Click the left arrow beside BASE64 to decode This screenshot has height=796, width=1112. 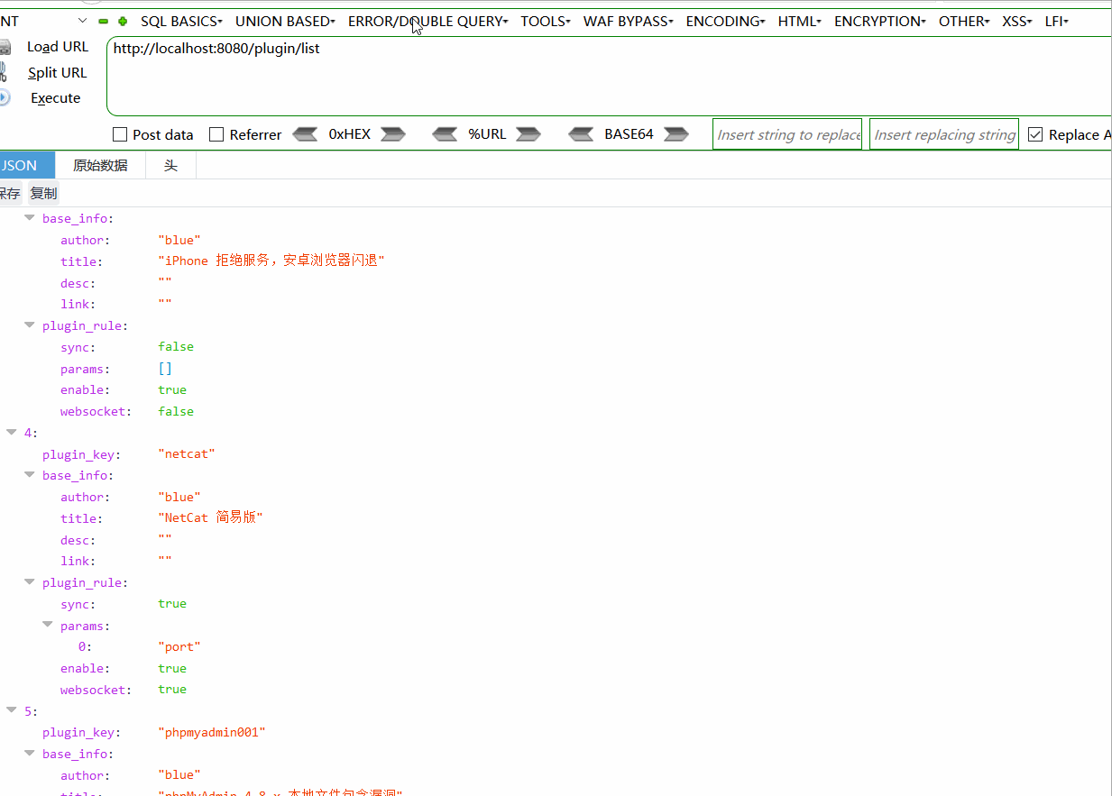pos(582,134)
